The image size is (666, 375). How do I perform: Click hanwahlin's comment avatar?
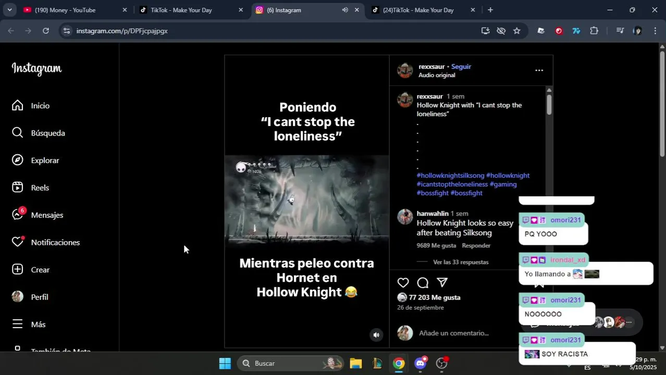405,217
